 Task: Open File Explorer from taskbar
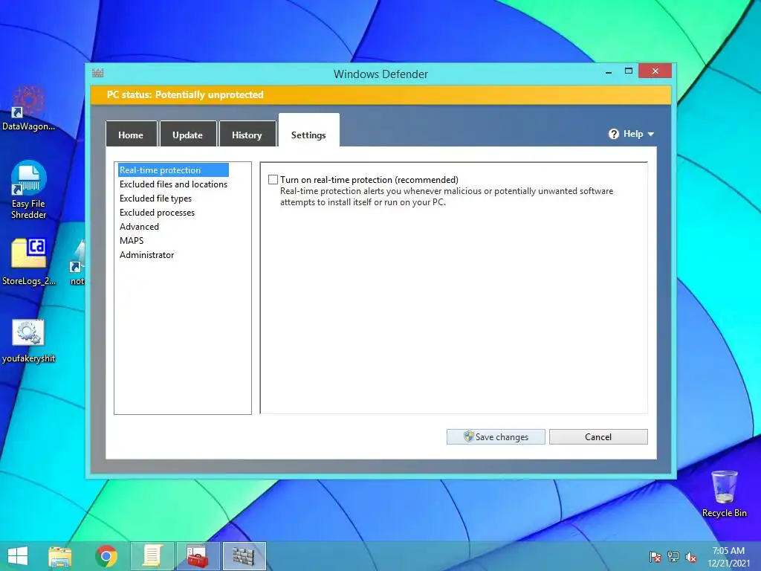click(x=60, y=556)
